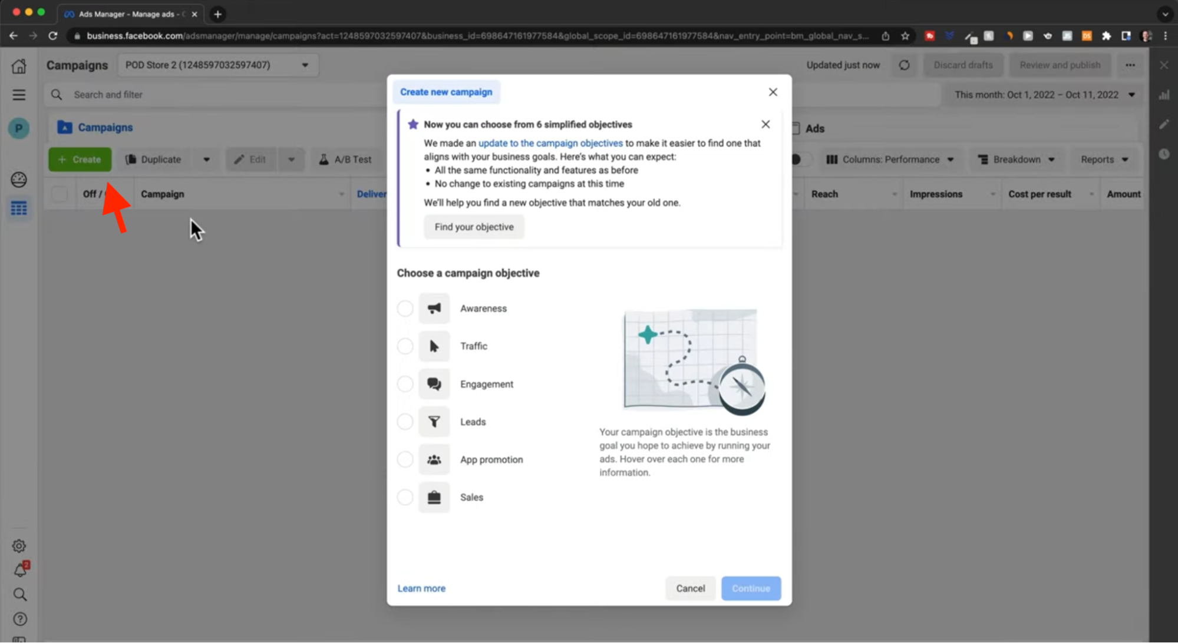Screen dimensions: 1178x643
Task: Open the charts icon in right rail
Action: click(x=1164, y=95)
